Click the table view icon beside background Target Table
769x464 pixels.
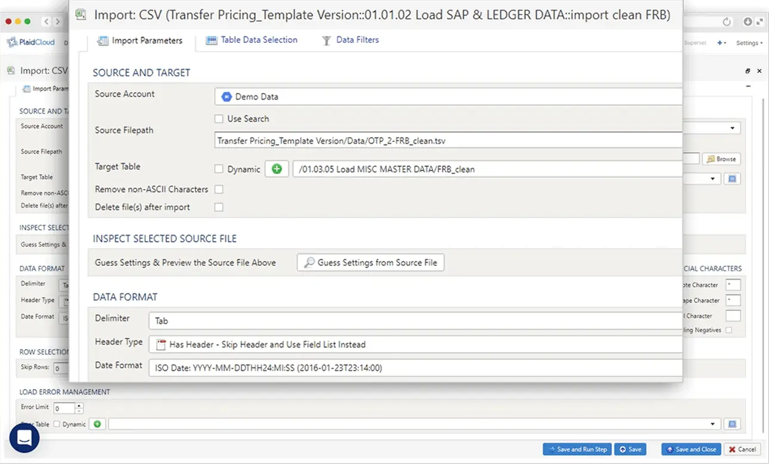pyautogui.click(x=733, y=178)
